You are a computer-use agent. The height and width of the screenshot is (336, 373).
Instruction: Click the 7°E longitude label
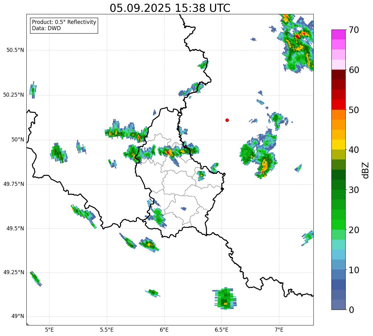[x=279, y=330]
